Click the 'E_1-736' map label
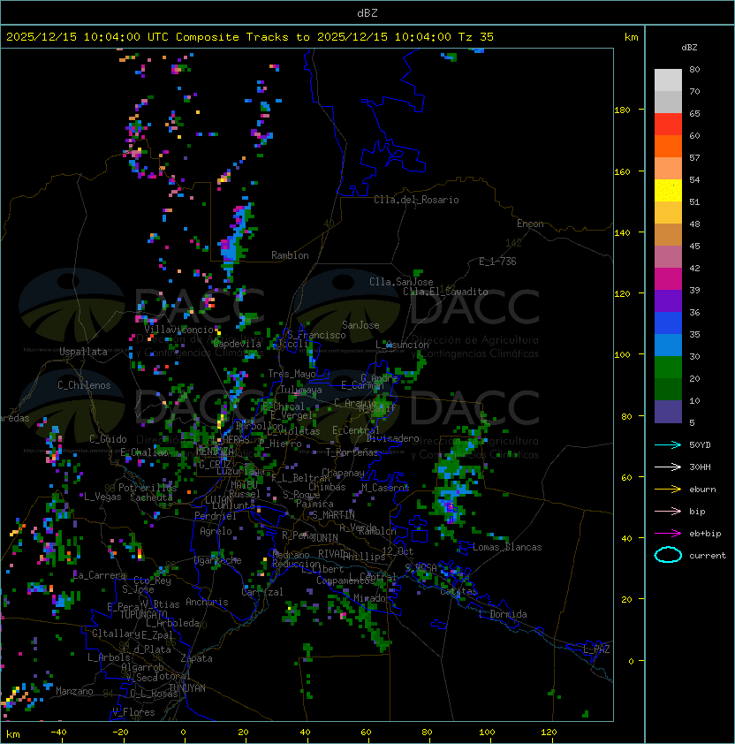Image resolution: width=735 pixels, height=744 pixels. click(x=497, y=262)
